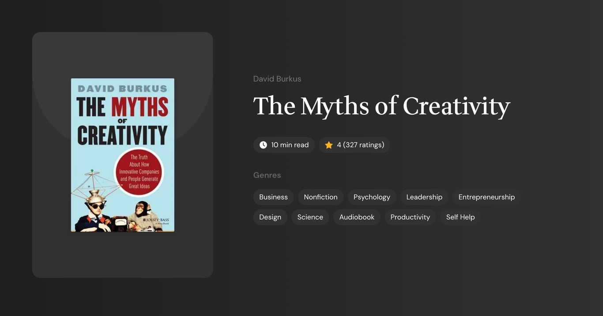The height and width of the screenshot is (316, 603).
Task: Select the Audiobook genre tag
Action: click(357, 217)
